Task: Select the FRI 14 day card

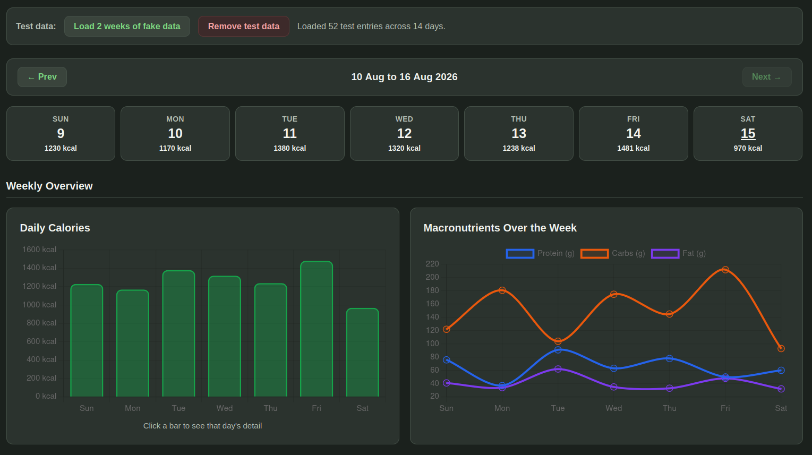Action: coord(634,133)
